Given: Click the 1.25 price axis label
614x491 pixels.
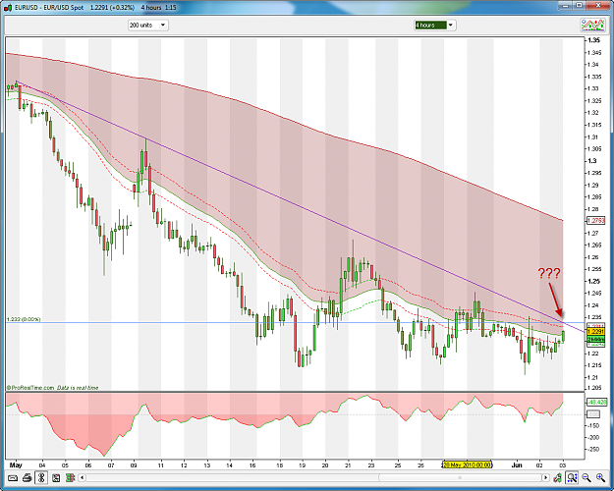Looking at the screenshot, I should coord(594,281).
